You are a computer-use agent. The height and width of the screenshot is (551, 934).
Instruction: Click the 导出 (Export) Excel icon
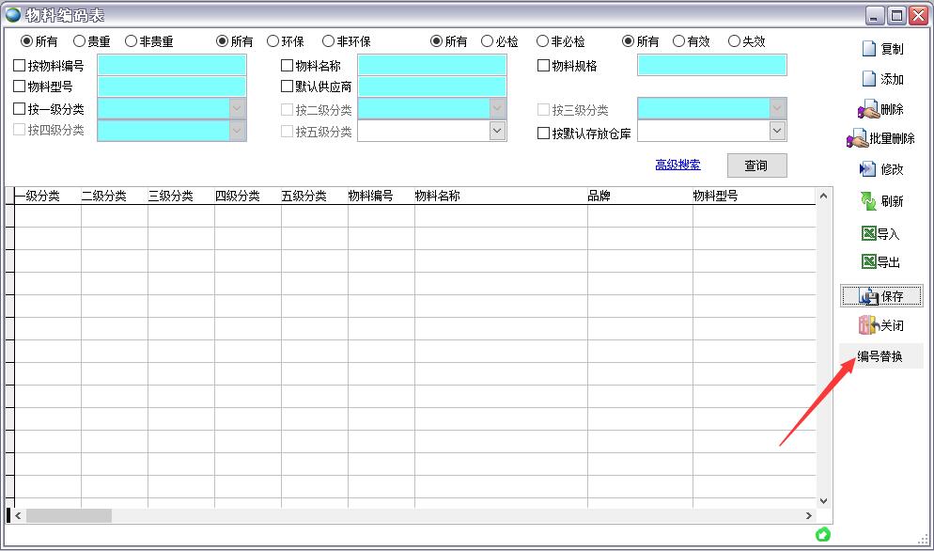tap(869, 262)
